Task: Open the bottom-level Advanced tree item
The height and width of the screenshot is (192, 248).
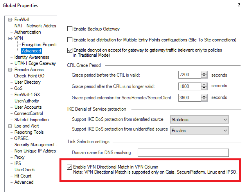Action: click(x=24, y=182)
